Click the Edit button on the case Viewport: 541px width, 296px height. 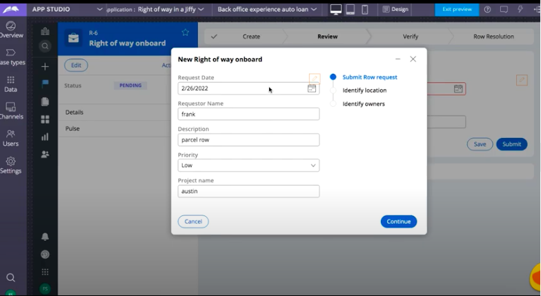coord(76,65)
